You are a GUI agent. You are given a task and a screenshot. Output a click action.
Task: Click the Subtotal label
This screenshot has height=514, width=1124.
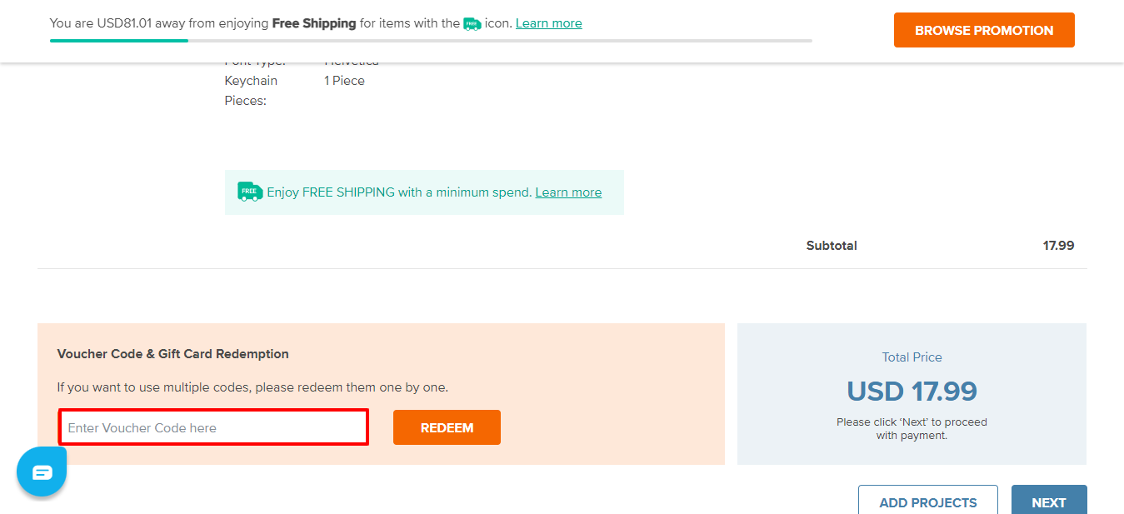832,246
